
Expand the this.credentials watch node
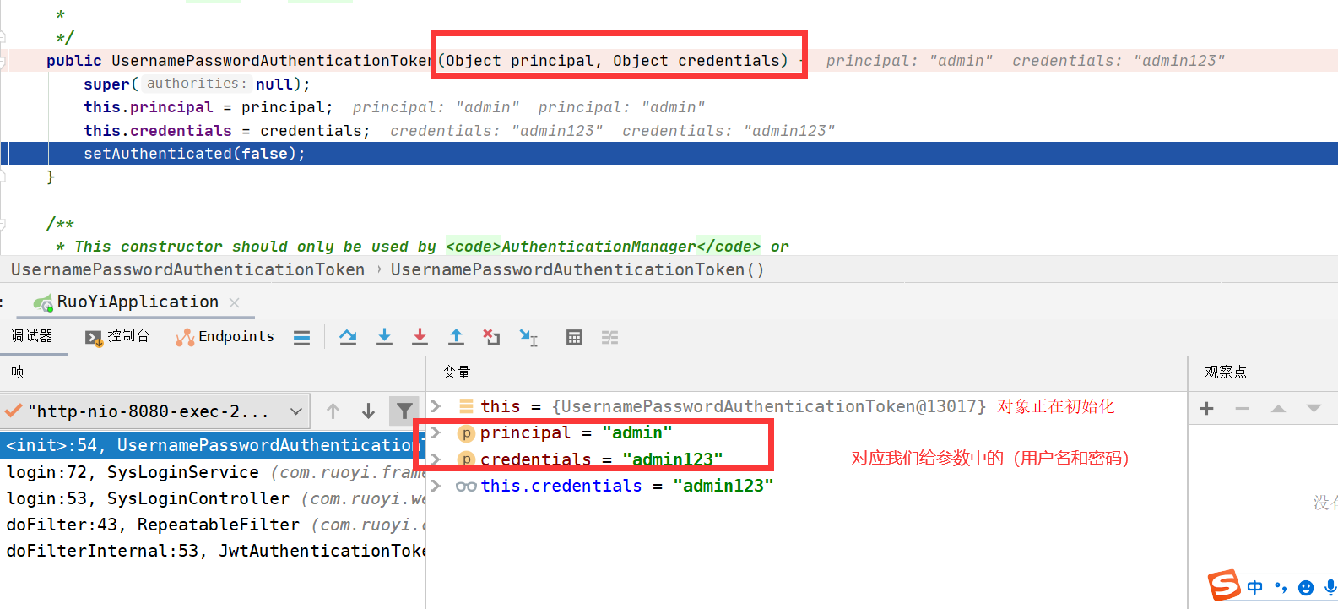click(x=436, y=486)
